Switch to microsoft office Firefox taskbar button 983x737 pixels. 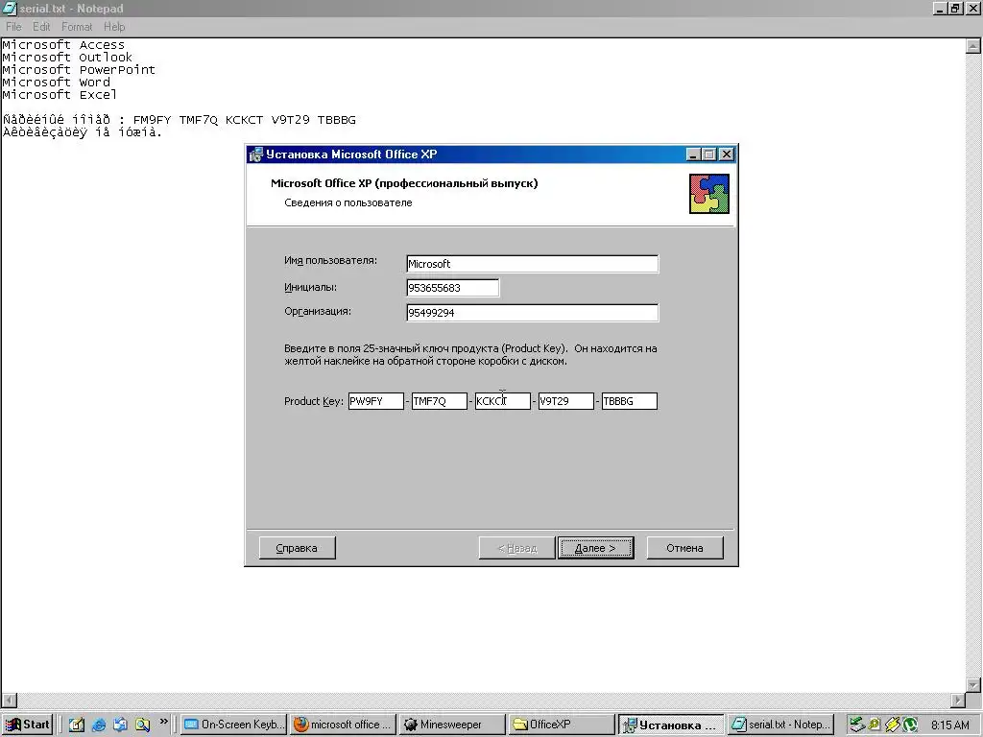coord(344,725)
